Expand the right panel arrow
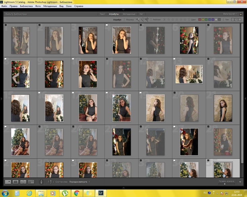 (245, 98)
